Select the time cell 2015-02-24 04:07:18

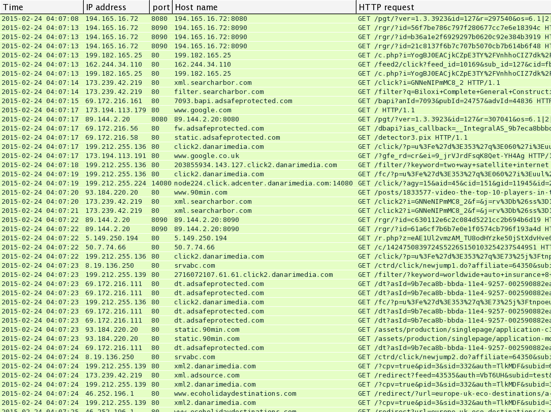tap(41, 165)
